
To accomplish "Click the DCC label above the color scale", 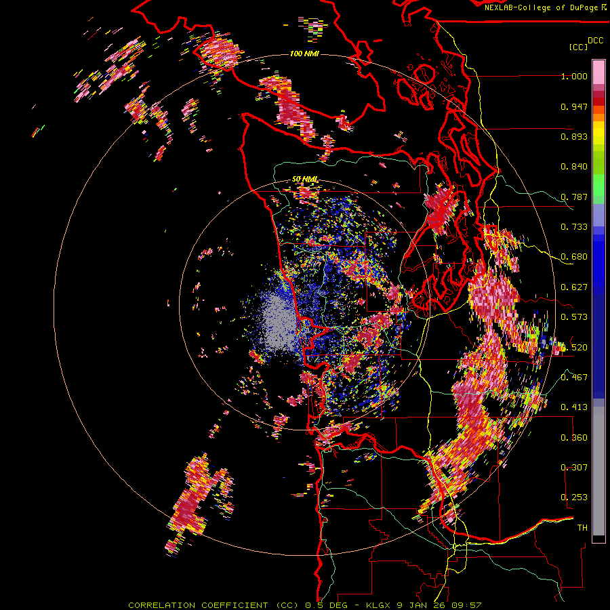I will [595, 41].
